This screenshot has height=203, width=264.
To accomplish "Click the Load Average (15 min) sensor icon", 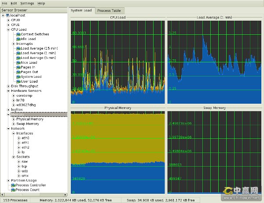I will point(18,48).
